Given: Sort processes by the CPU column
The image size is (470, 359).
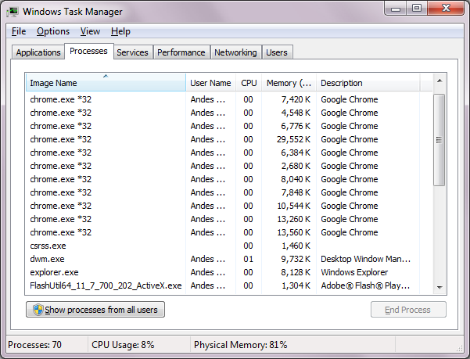Looking at the screenshot, I should click(x=249, y=83).
